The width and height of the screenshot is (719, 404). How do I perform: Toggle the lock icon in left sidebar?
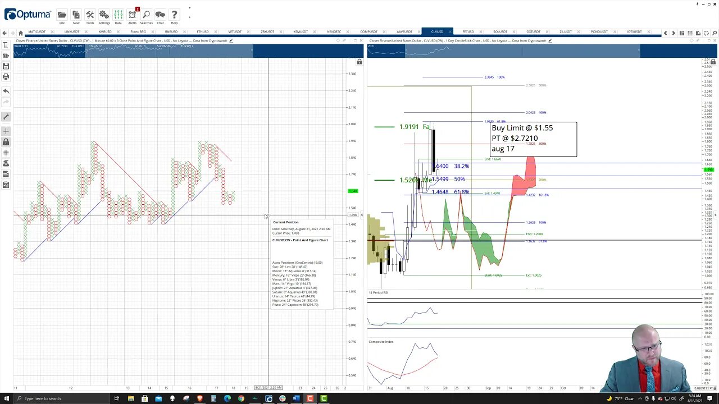[x=6, y=142]
